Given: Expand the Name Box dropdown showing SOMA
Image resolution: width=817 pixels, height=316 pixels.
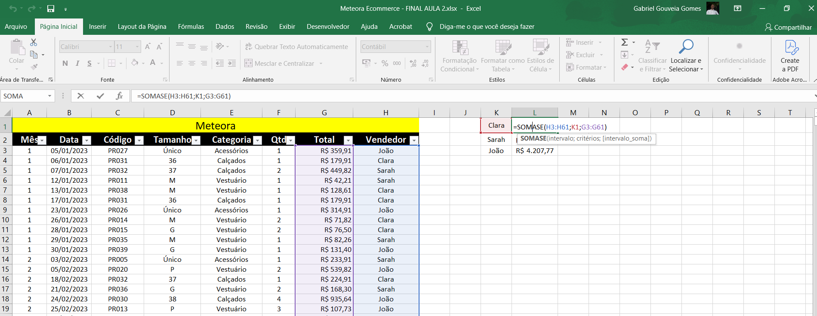Looking at the screenshot, I should point(50,96).
